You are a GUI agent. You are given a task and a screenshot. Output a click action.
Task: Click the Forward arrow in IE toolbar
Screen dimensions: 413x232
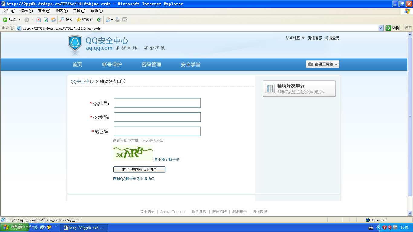27,20
